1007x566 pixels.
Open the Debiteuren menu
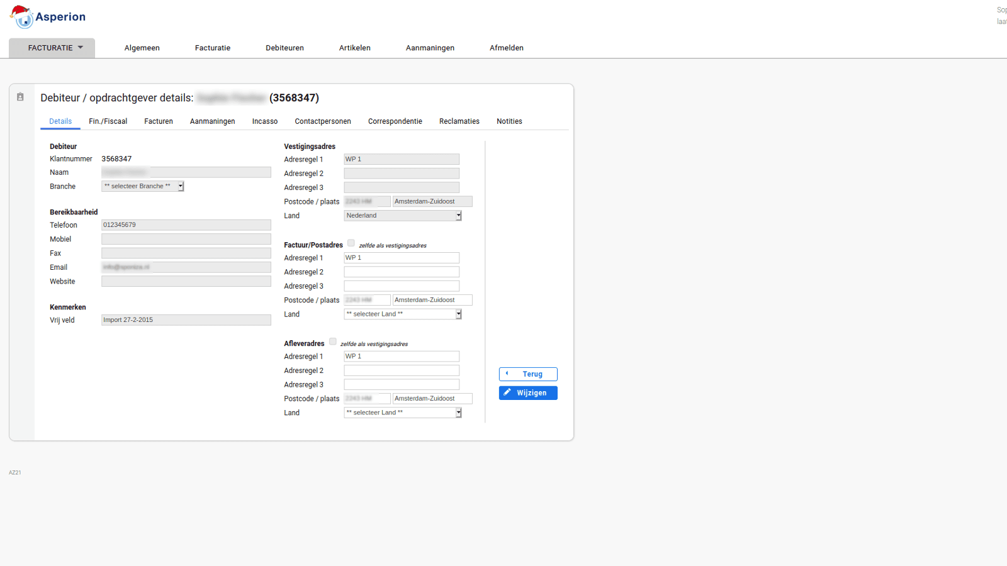point(284,48)
